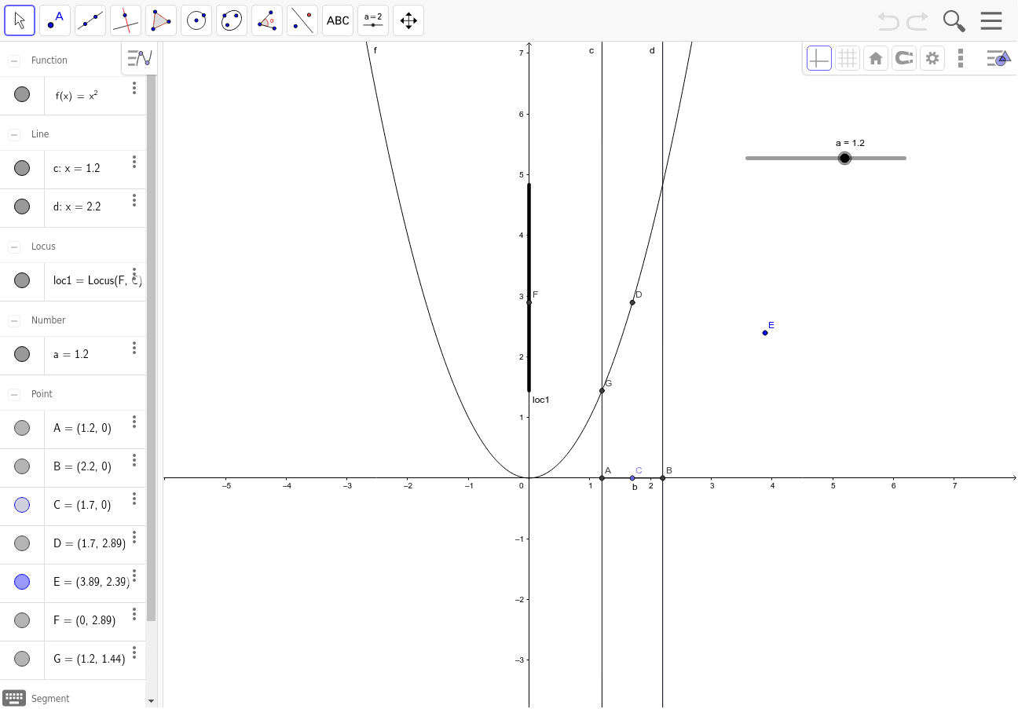Viewport: 1018px width, 709px height.
Task: Click the Undo button
Action: tap(888, 20)
